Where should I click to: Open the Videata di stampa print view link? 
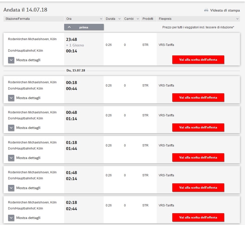point(225,11)
